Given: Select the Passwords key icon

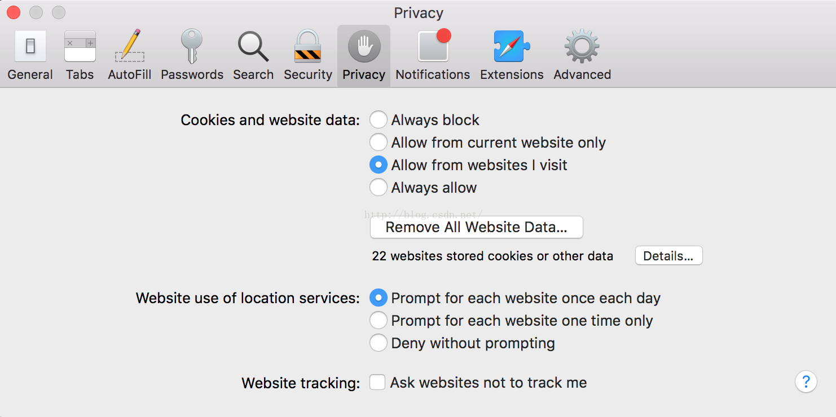Looking at the screenshot, I should 192,55.
